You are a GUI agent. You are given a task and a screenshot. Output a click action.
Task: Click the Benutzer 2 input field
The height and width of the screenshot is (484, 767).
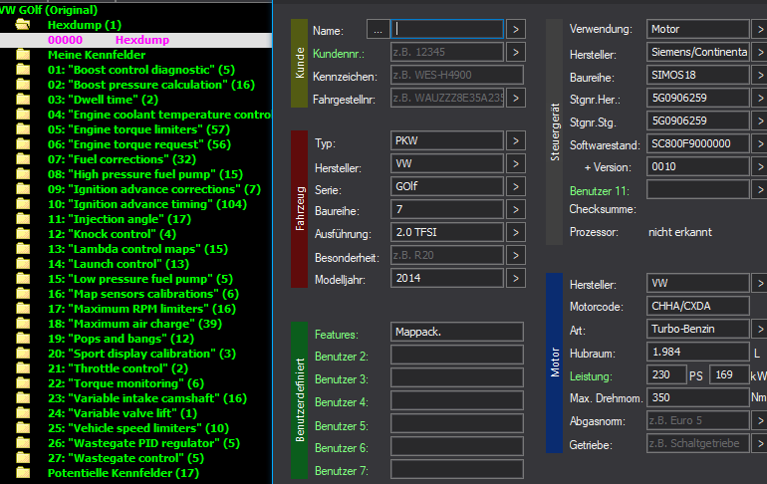tap(457, 355)
